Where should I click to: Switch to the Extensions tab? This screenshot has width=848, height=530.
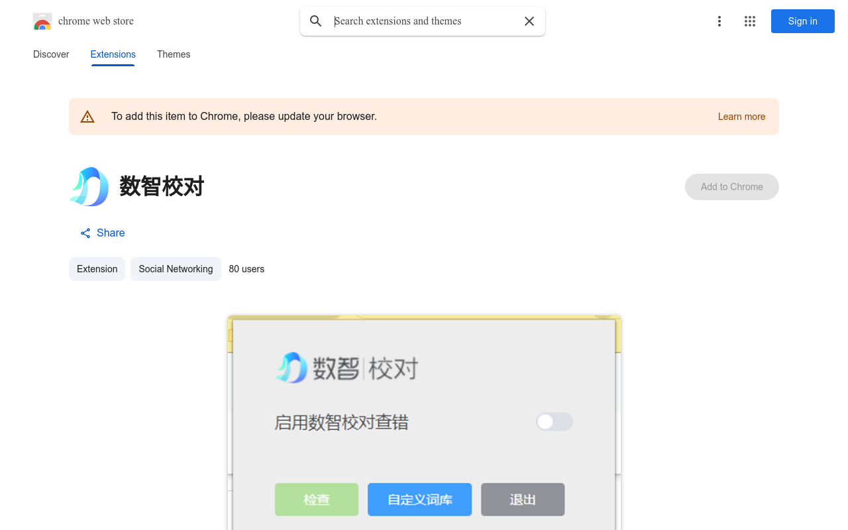pyautogui.click(x=113, y=54)
